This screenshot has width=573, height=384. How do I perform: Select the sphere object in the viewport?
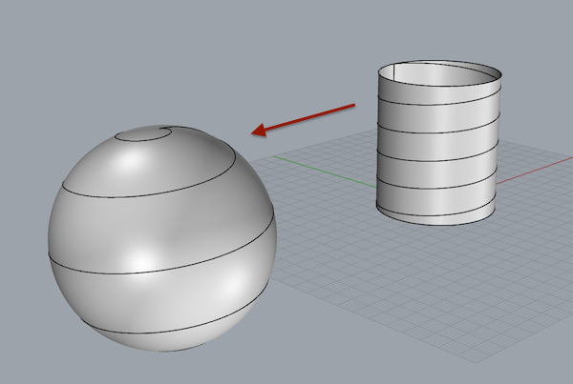(162, 239)
